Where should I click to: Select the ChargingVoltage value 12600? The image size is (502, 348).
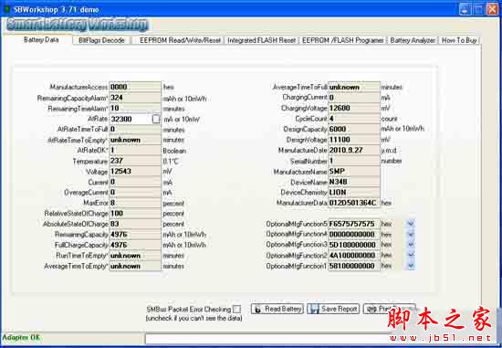click(340, 108)
